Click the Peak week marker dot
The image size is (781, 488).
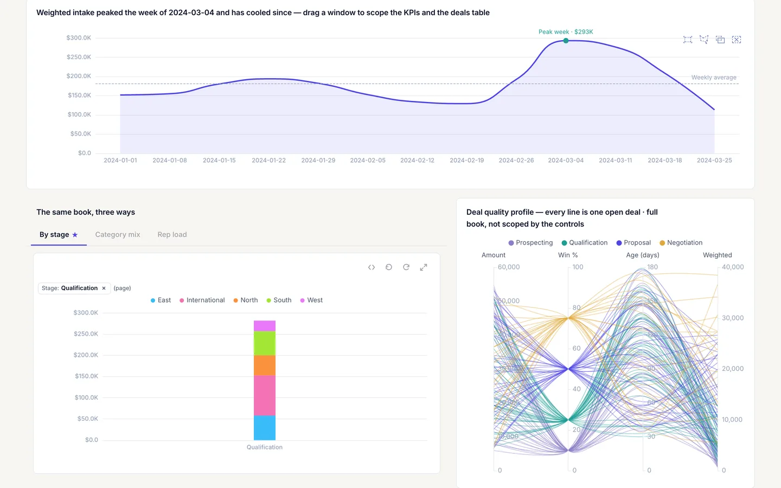pos(566,41)
